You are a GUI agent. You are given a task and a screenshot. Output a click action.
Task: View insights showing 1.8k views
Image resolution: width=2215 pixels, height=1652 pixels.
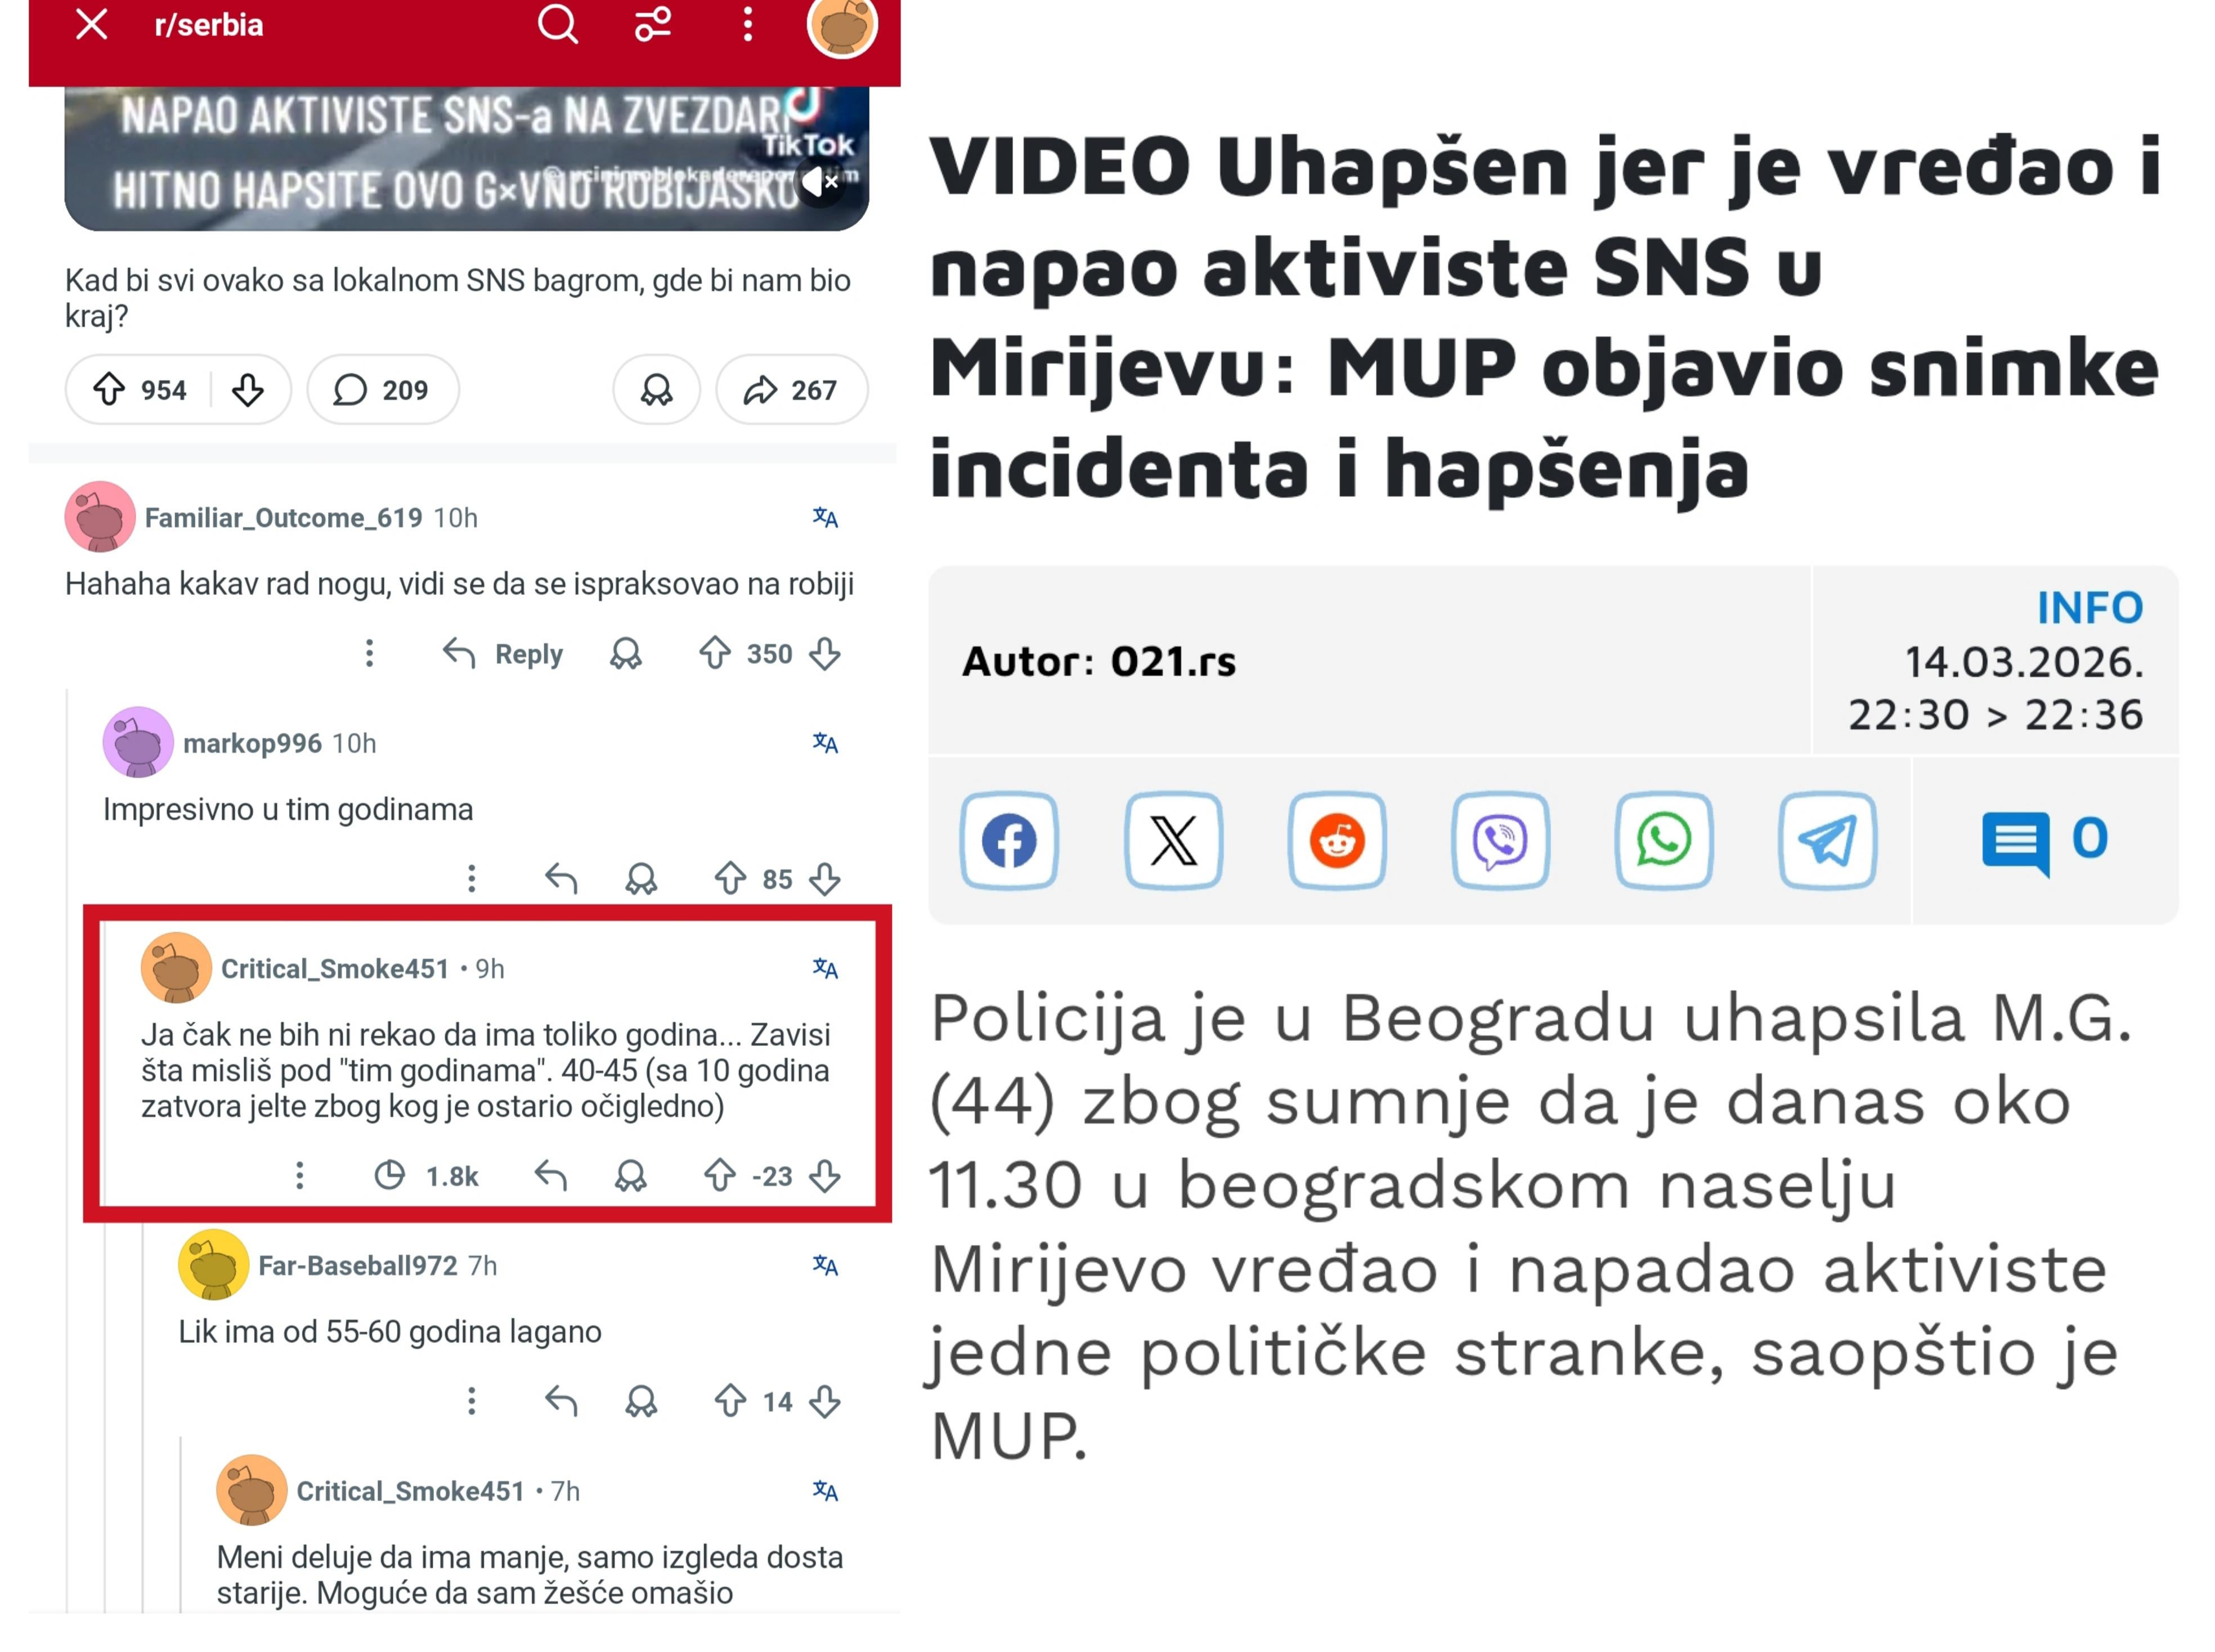point(426,1175)
